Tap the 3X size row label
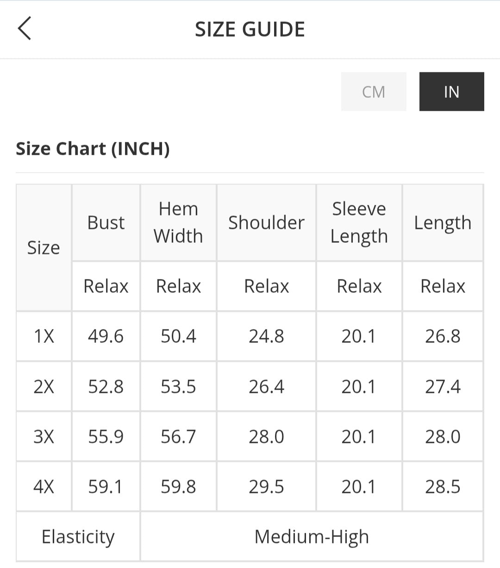 [44, 436]
